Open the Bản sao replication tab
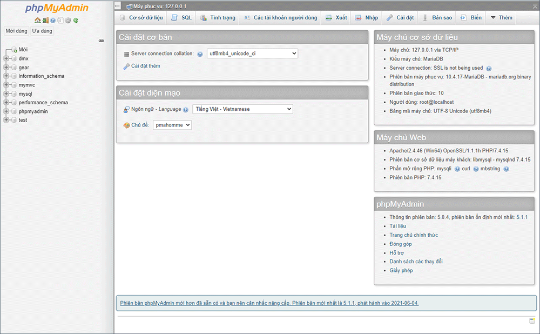The image size is (540, 334). click(437, 18)
